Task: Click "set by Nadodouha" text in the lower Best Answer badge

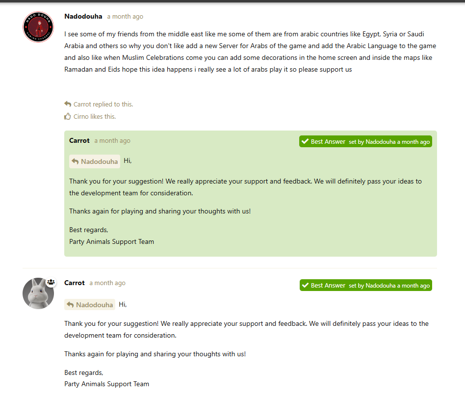Action: (x=372, y=286)
